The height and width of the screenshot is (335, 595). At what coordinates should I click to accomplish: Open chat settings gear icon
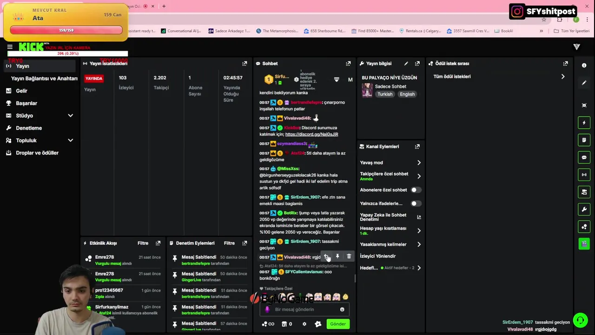(304, 324)
